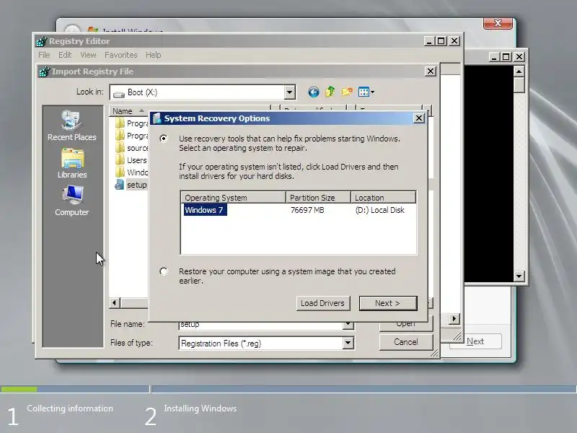Viewport: 577px width, 433px height.
Task: Close the Install Windows red X button
Action: pyautogui.click(x=498, y=23)
